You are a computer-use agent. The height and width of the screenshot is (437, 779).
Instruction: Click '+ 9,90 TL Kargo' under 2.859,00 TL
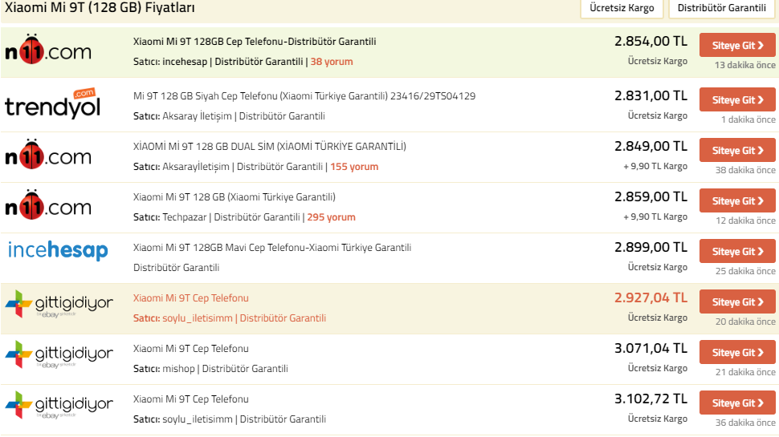pos(655,217)
